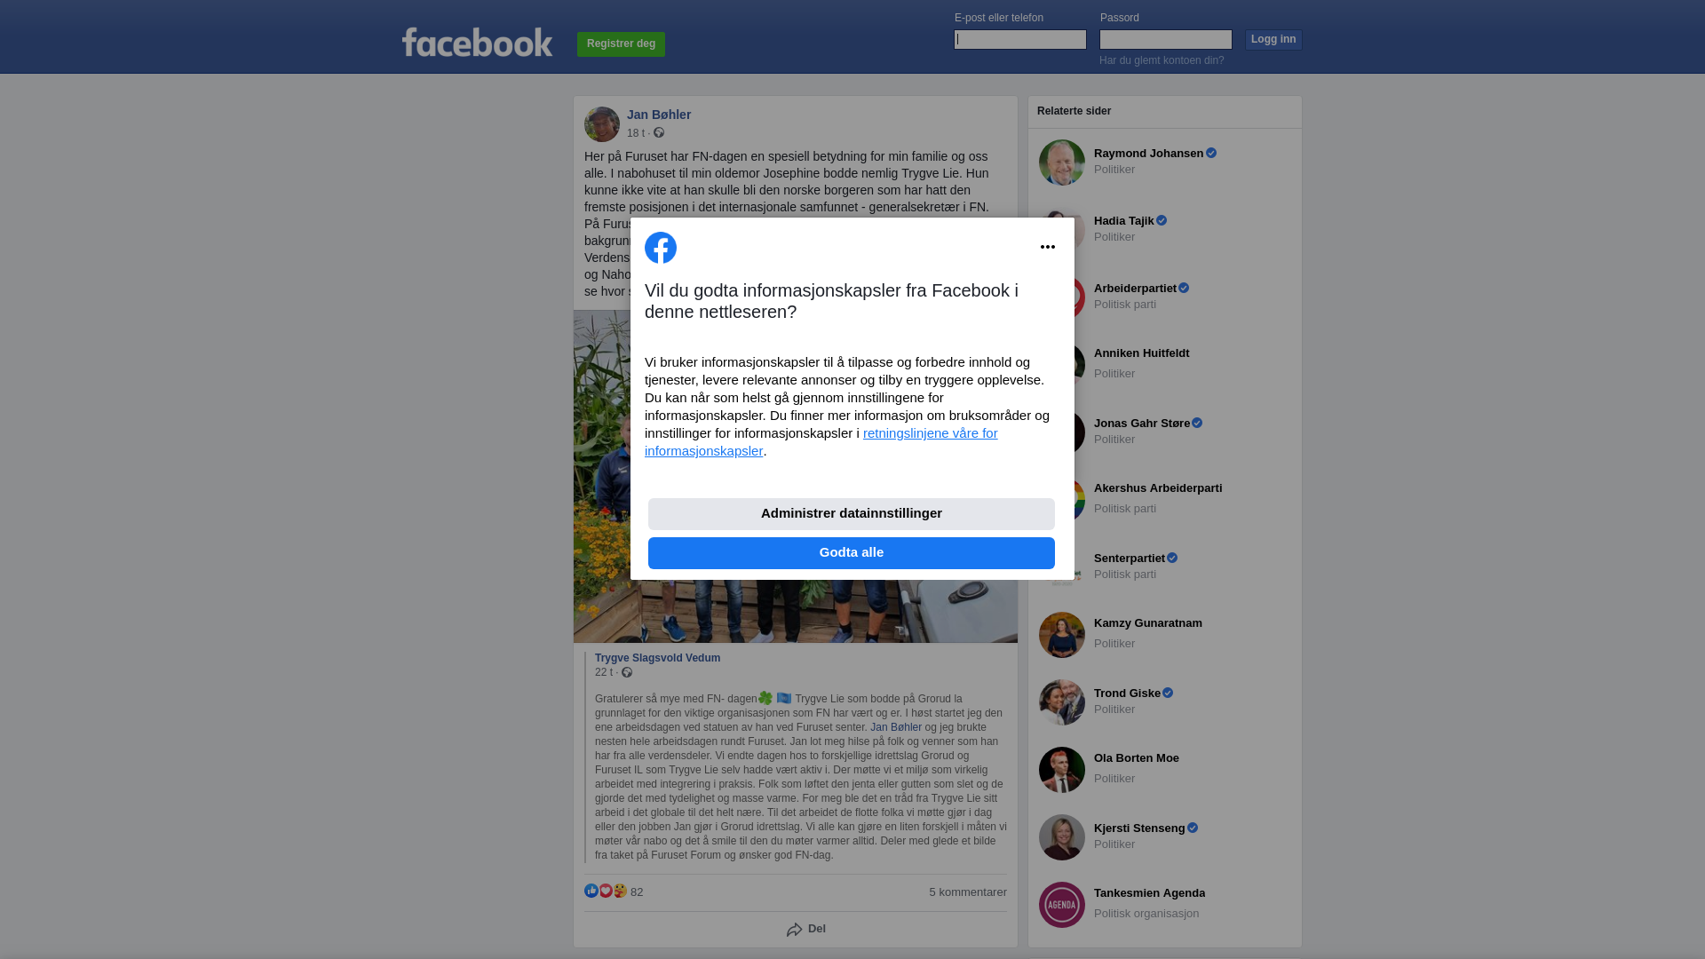
Task: Open Trygve Slagsvold Vedum's profile link
Action: (x=657, y=658)
